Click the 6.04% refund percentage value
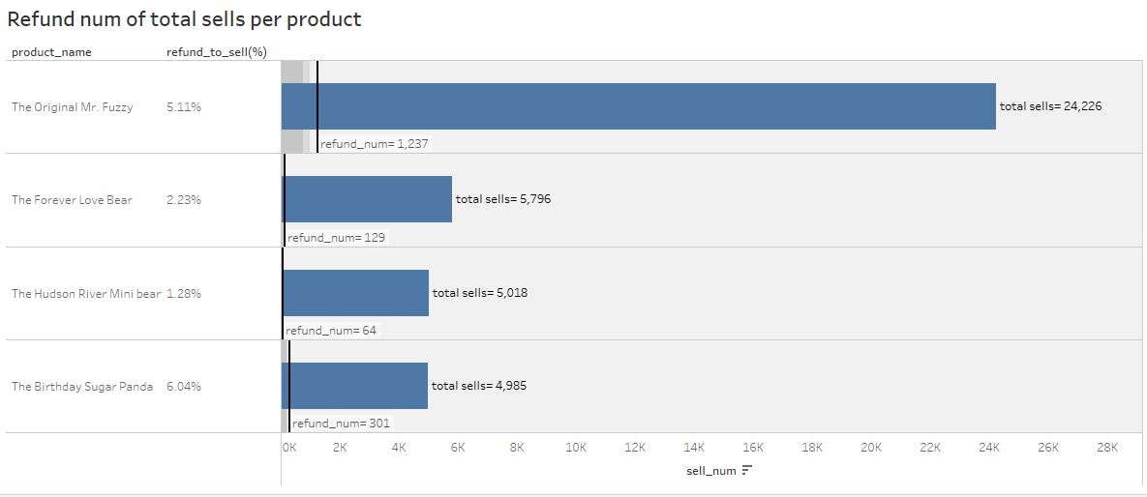 (184, 387)
